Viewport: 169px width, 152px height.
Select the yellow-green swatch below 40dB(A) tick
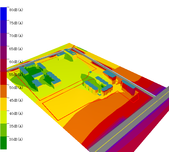(3, 117)
